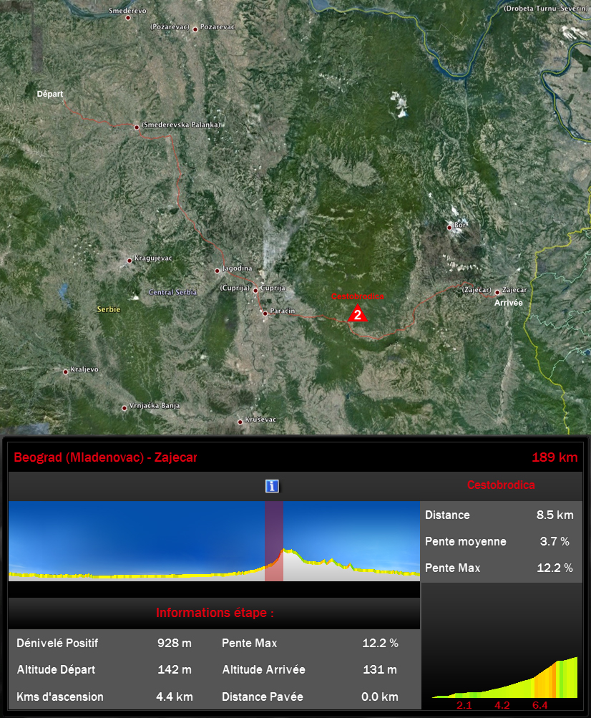Click the Distance Pavée value 0.0 km

[x=380, y=697]
